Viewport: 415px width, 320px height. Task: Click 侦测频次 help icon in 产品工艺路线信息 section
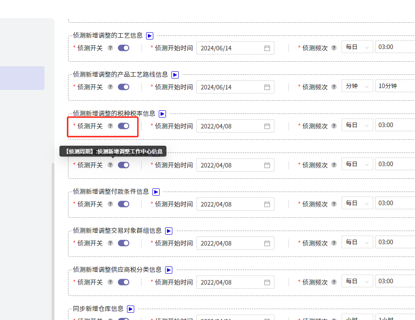pos(334,87)
